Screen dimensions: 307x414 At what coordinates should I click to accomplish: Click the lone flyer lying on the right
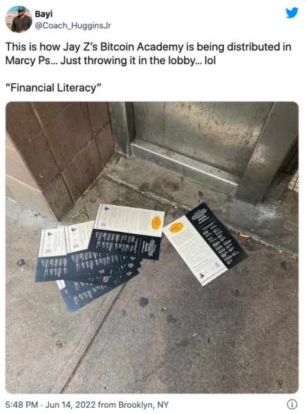click(x=205, y=244)
